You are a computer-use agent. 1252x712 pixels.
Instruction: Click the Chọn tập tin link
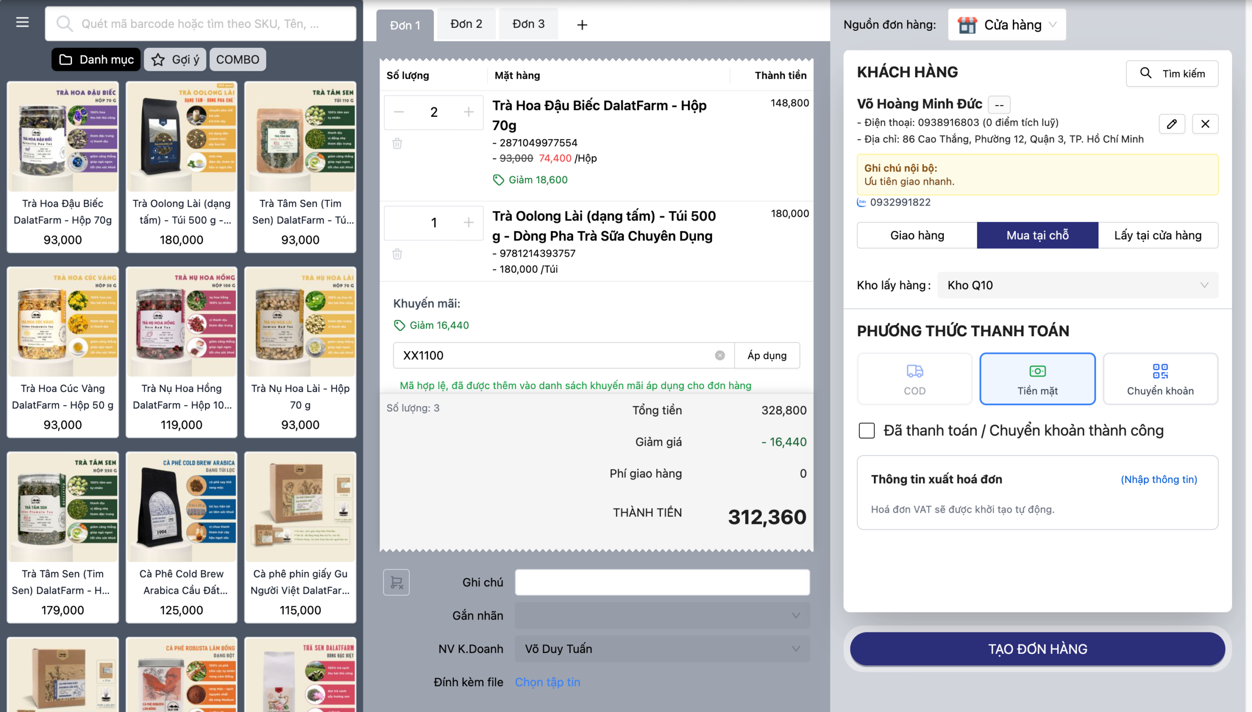[547, 682]
